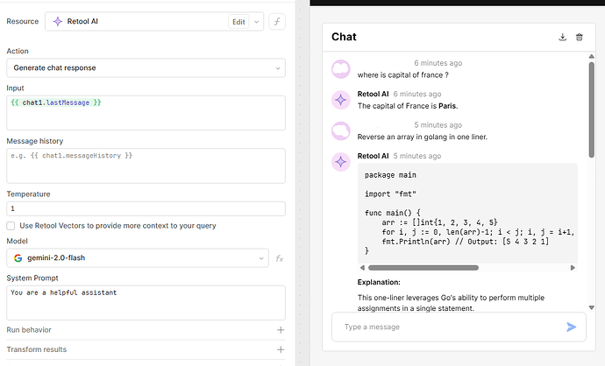Click the Temperature field
Viewport: 605px width, 366px height.
click(x=146, y=208)
